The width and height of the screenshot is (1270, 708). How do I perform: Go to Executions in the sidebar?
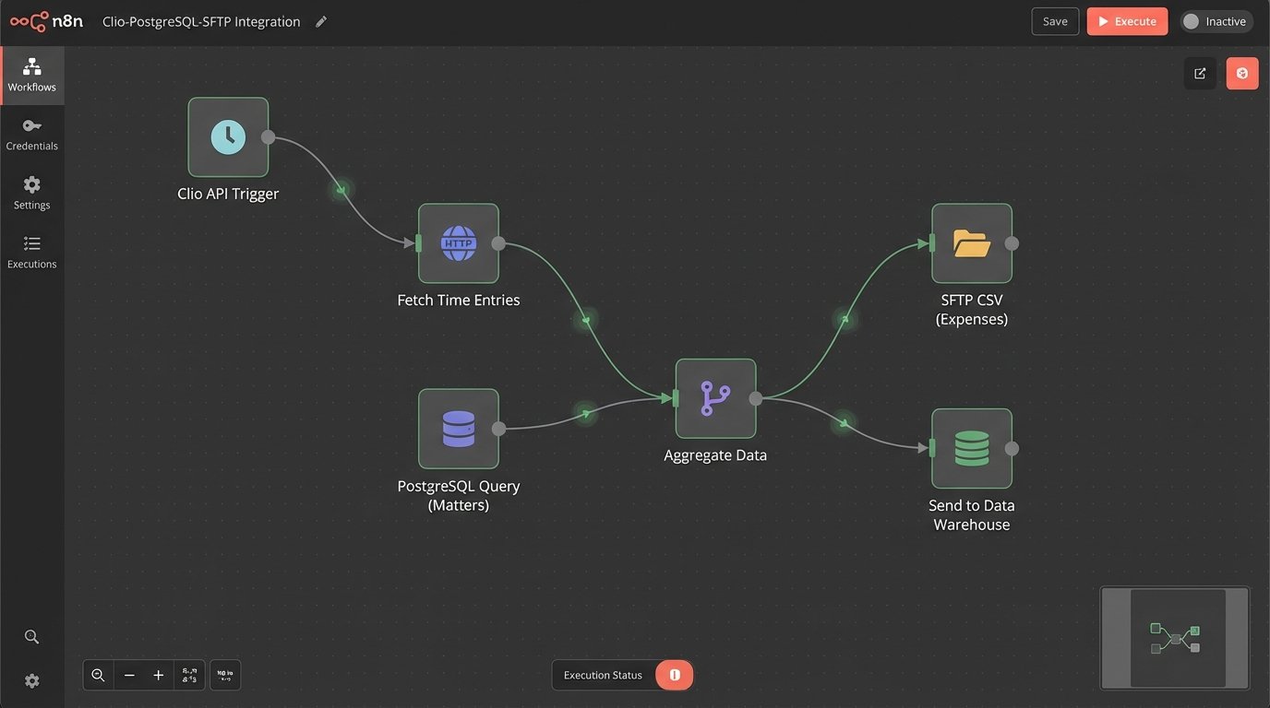click(x=32, y=252)
